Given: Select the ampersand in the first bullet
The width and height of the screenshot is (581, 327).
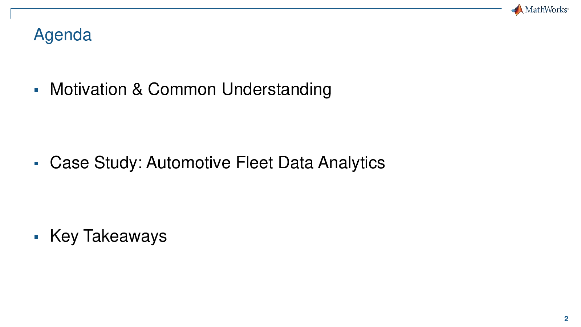Looking at the screenshot, I should [x=137, y=89].
